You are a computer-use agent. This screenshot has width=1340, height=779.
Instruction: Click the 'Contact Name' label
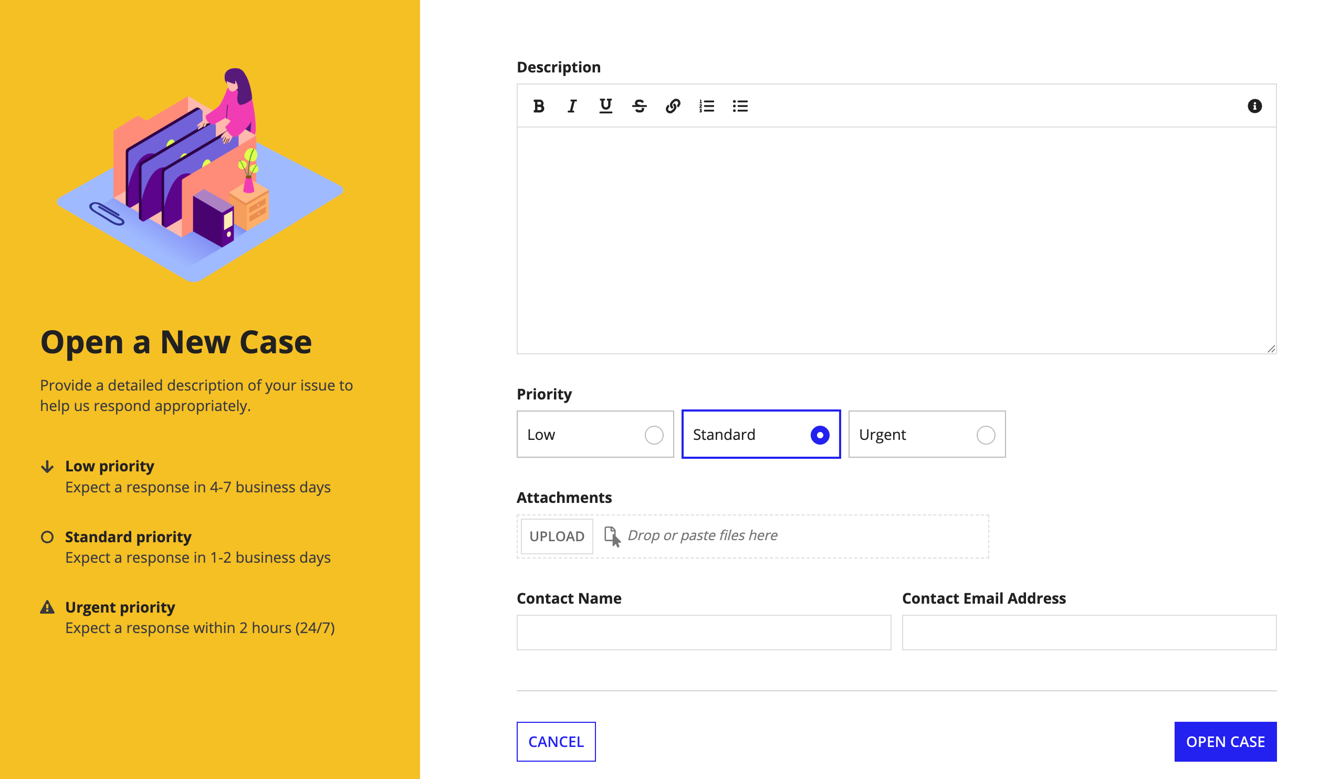[569, 598]
